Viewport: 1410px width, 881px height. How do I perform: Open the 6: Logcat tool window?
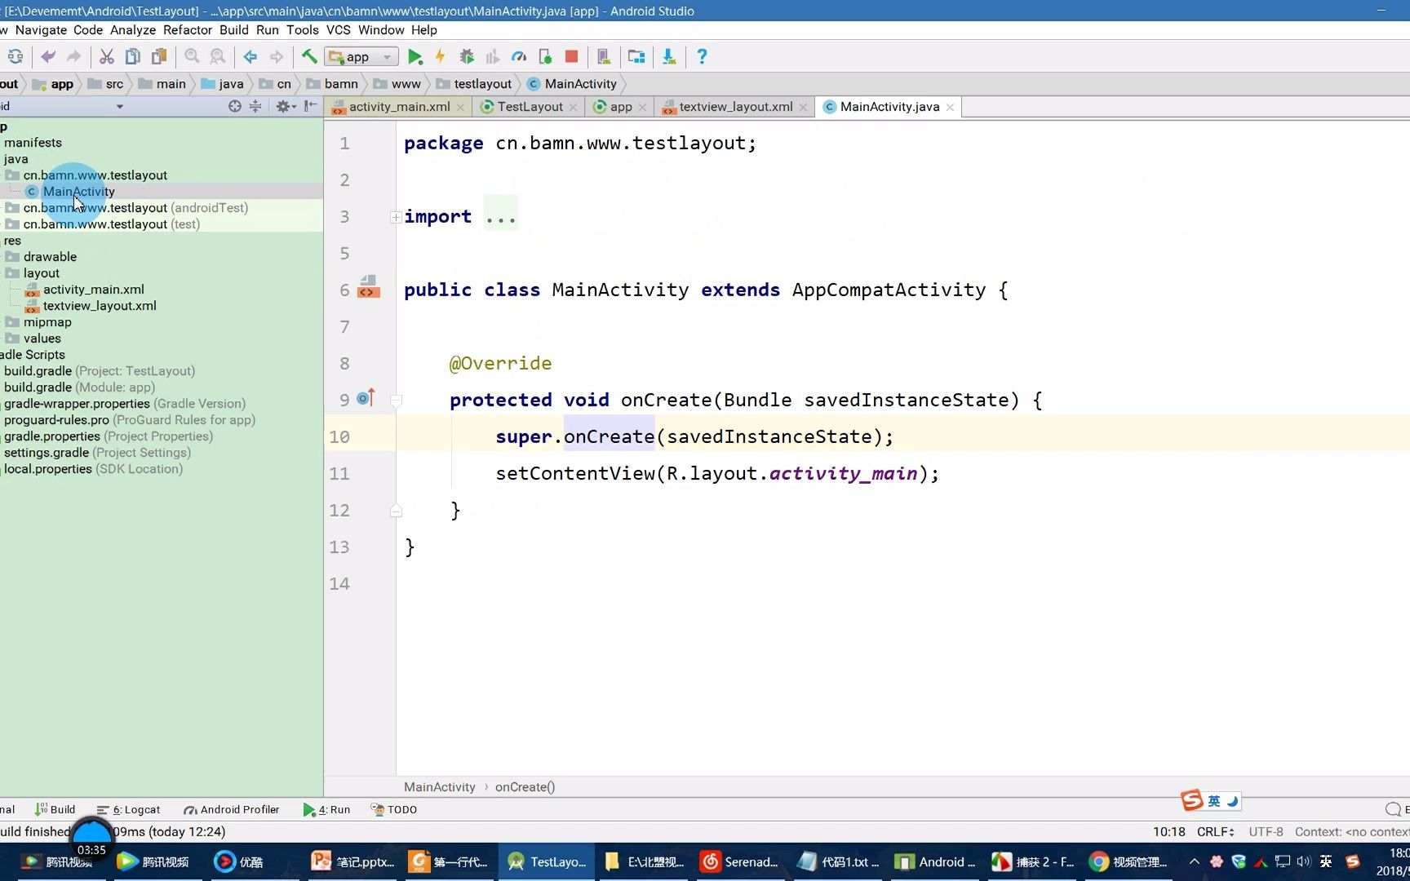pyautogui.click(x=128, y=810)
